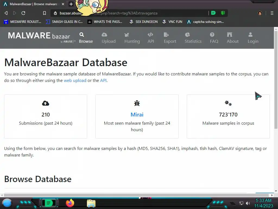This screenshot has height=209, width=278.
Task: Select the MalwareBazaar browser tab
Action: pos(34,4)
